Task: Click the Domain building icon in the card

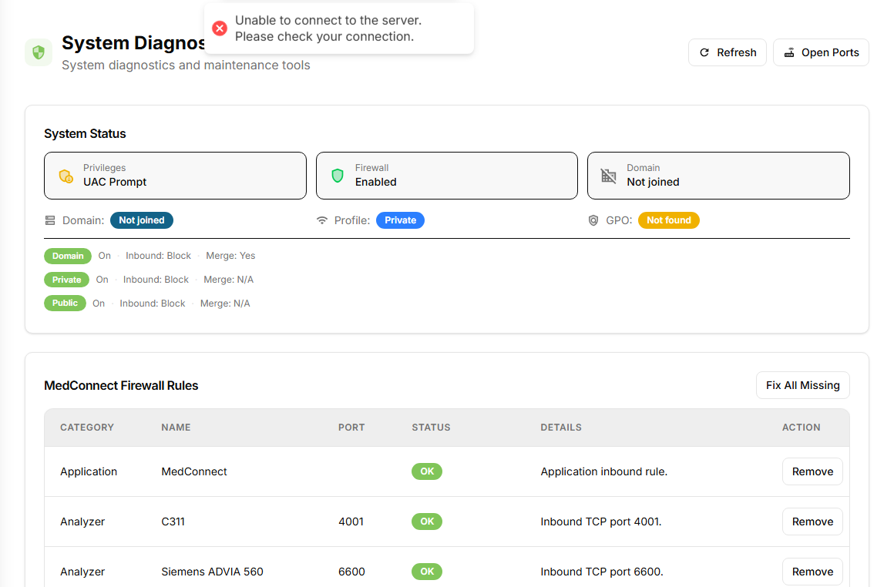Action: 608,176
